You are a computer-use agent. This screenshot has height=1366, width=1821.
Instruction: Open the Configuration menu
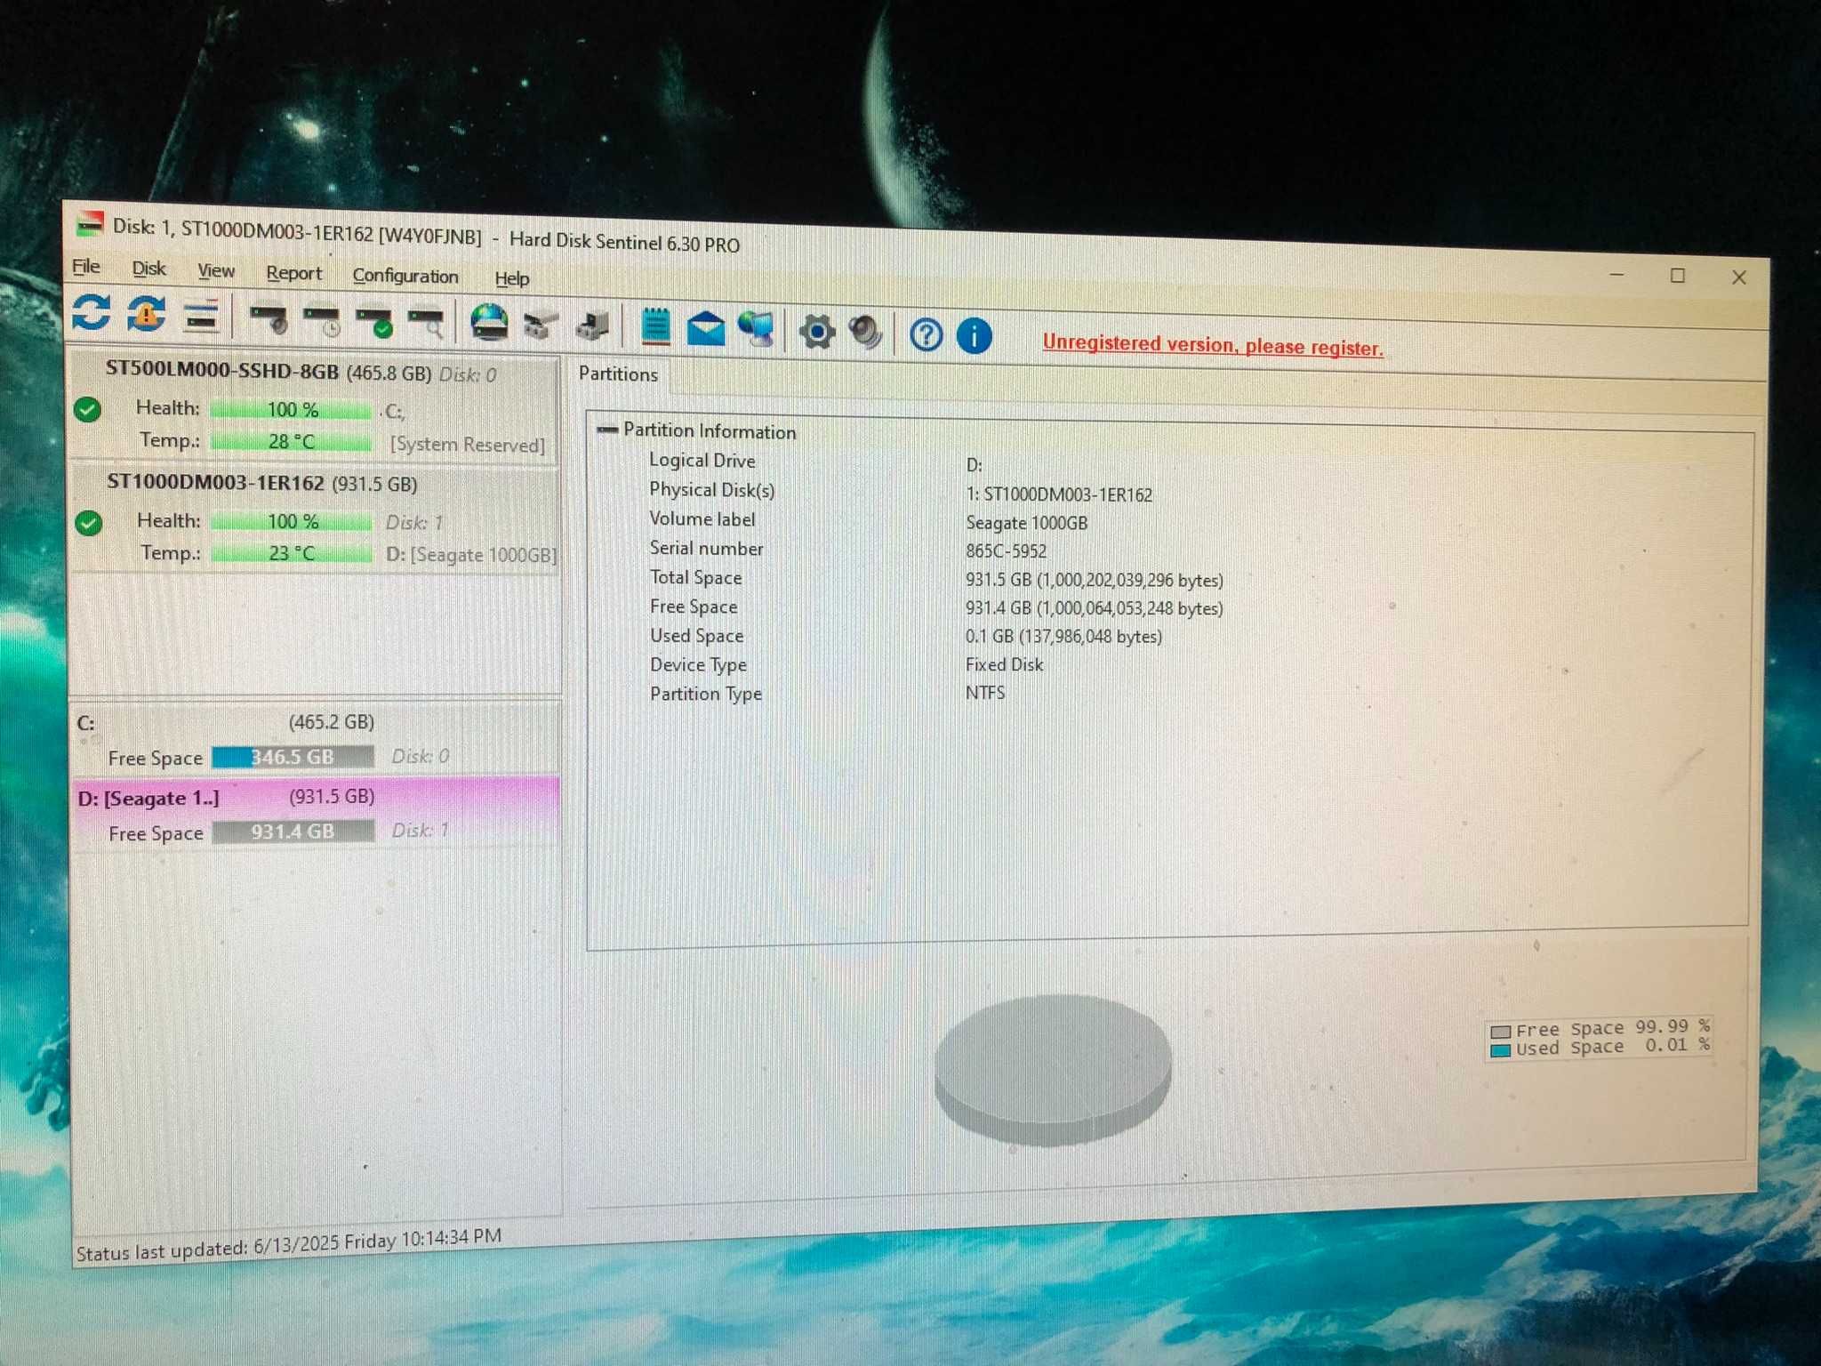coord(405,276)
